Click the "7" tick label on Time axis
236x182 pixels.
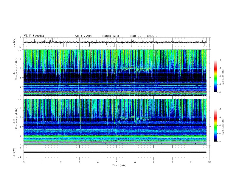tap(154, 162)
